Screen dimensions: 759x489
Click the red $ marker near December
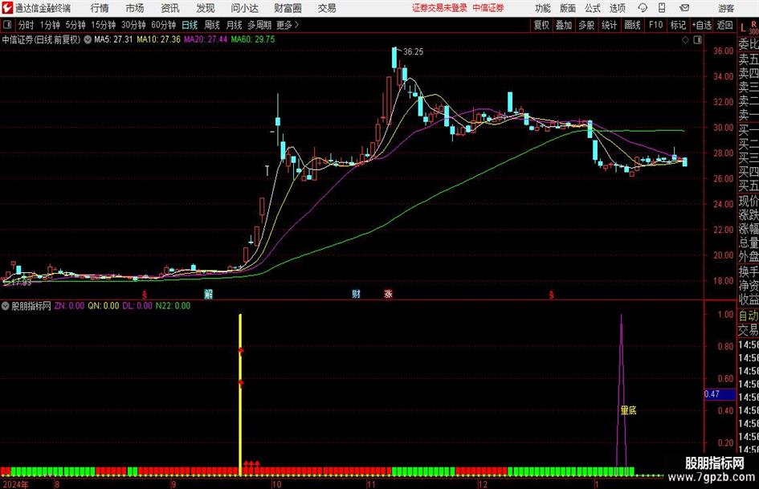coord(551,294)
